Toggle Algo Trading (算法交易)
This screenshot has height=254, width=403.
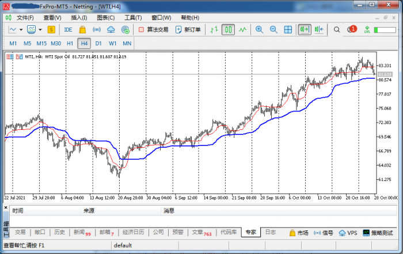pyautogui.click(x=154, y=29)
